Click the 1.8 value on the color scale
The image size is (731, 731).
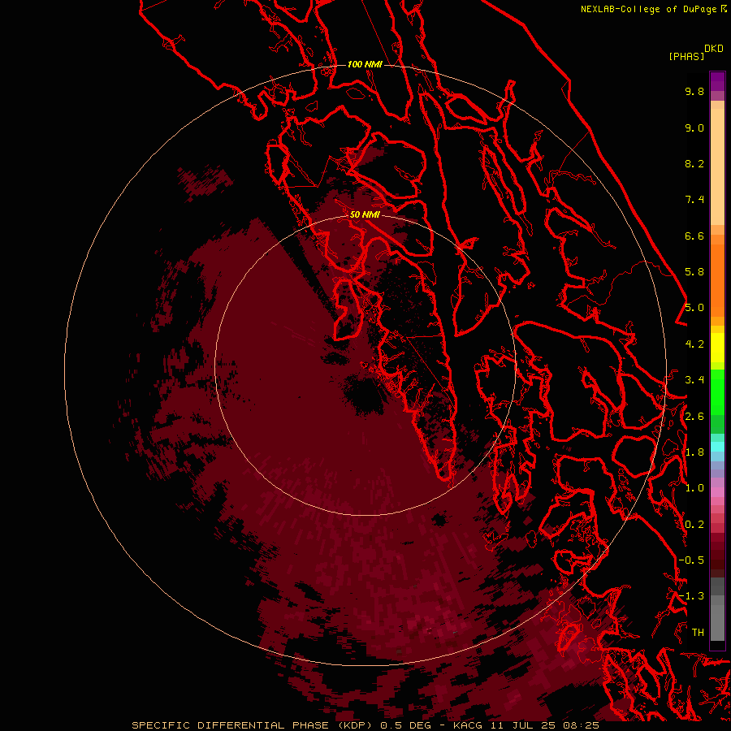tap(694, 452)
